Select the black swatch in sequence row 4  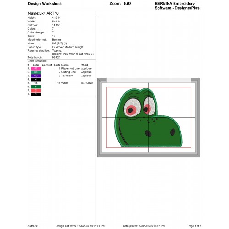(x=36, y=80)
